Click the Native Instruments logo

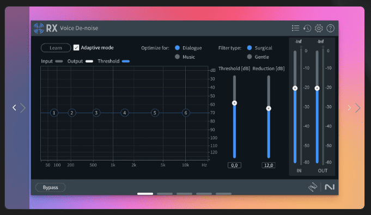point(330,187)
